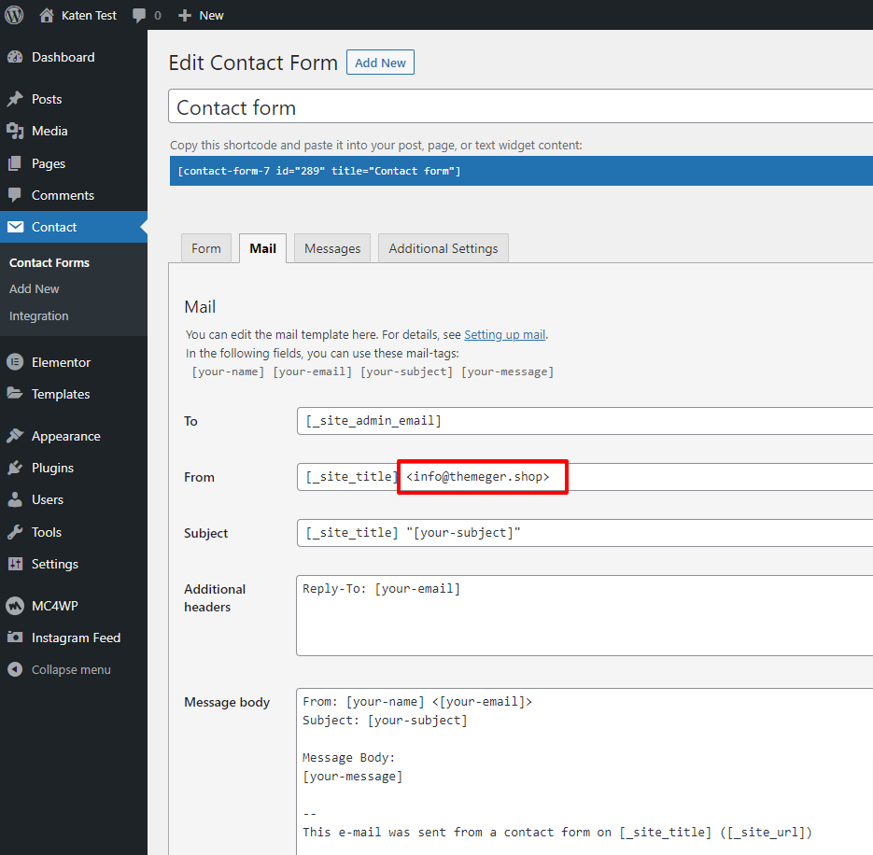Viewport: 873px width, 855px height.
Task: Click the Elementor icon in sidebar
Action: point(15,362)
